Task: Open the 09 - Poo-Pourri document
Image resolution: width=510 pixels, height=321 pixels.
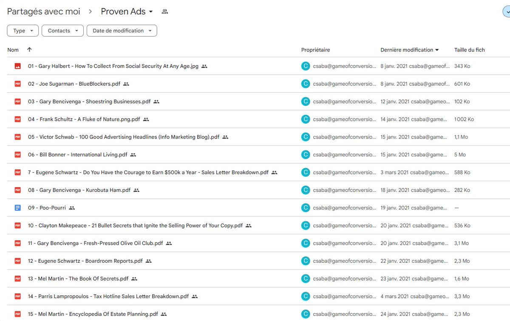Action: tap(47, 208)
